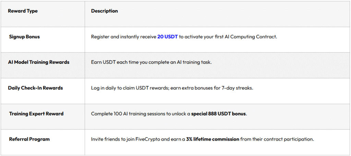The height and width of the screenshot is (156, 351).
Task: Click the bold 3% lifetime commission text
Action: [213, 139]
